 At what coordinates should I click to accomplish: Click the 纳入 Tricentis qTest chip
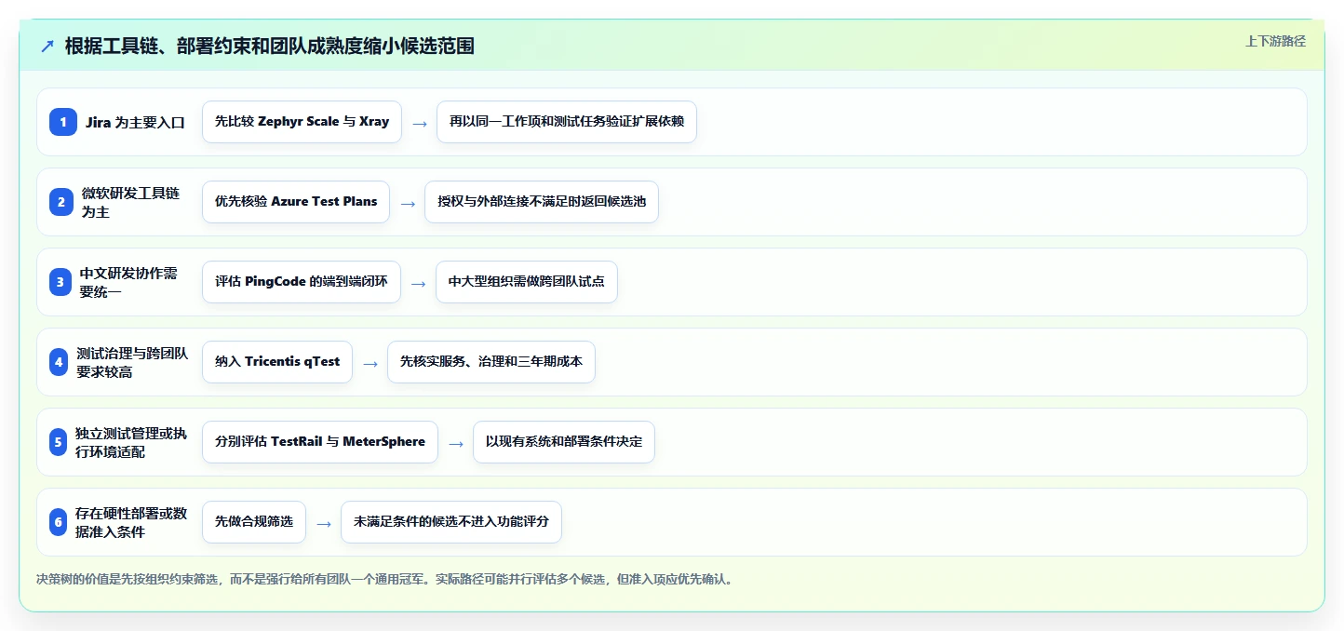tap(277, 362)
